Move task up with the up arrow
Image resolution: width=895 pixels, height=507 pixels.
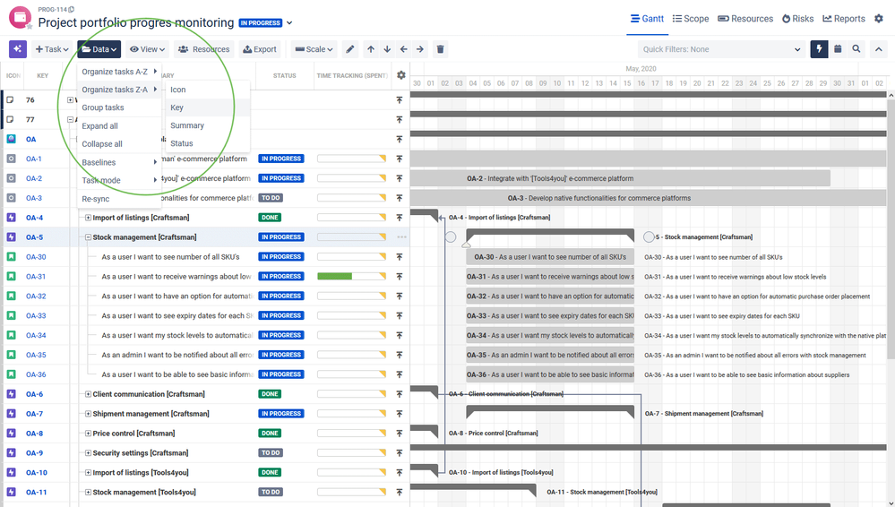pos(371,49)
